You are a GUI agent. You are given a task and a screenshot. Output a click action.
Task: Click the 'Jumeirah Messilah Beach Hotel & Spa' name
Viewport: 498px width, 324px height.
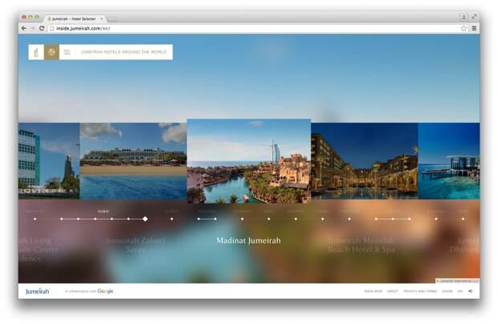(361, 245)
